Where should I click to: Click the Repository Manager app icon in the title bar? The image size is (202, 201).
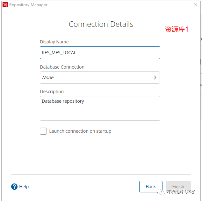point(5,5)
